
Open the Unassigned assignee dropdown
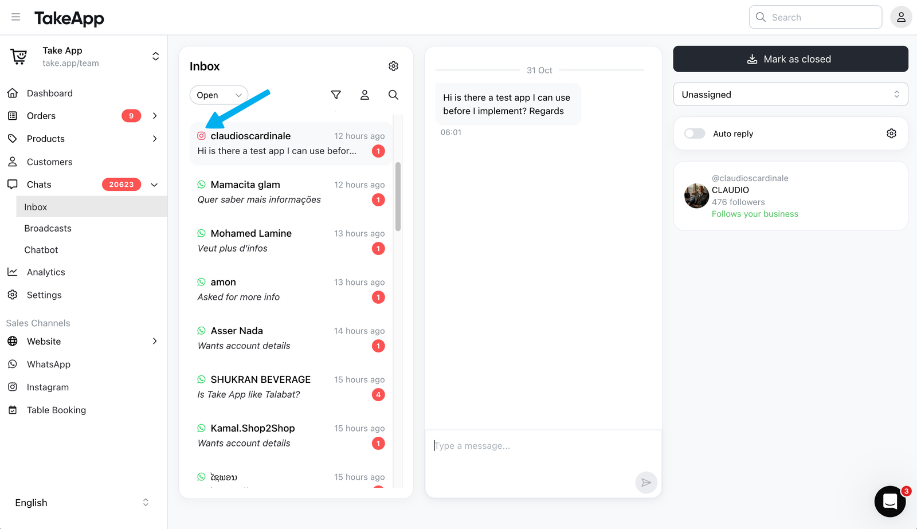coord(790,95)
